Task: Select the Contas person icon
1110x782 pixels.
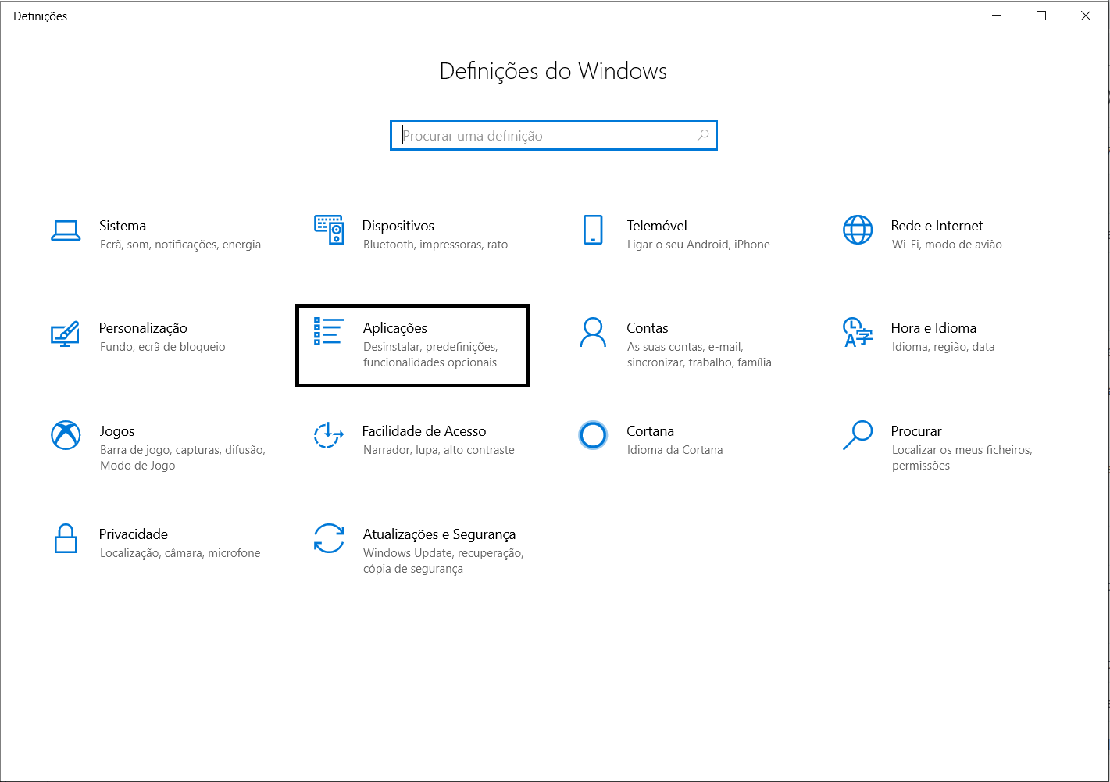Action: 593,332
